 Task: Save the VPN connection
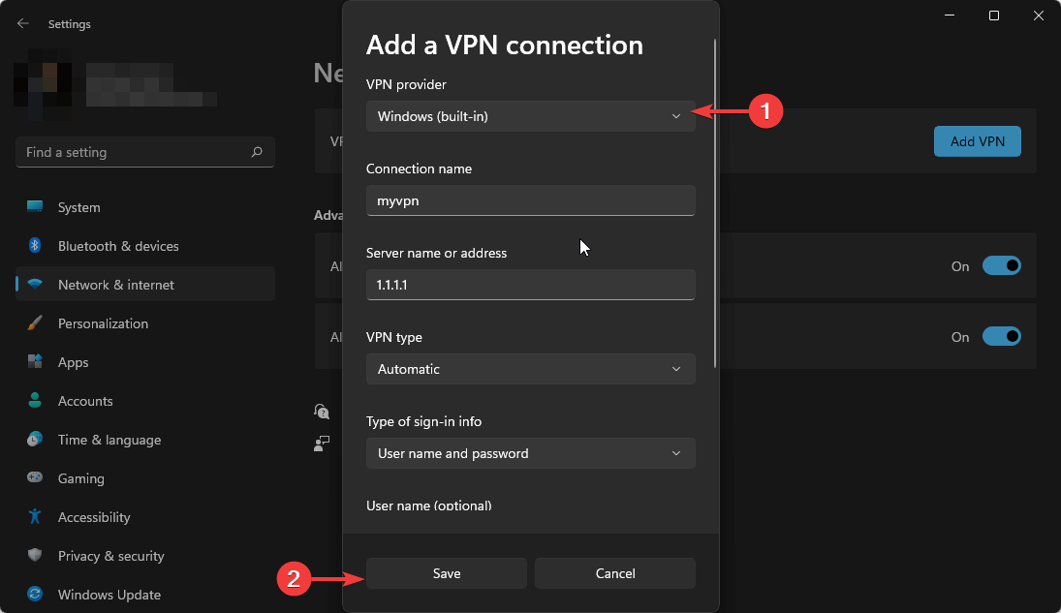[x=447, y=573]
